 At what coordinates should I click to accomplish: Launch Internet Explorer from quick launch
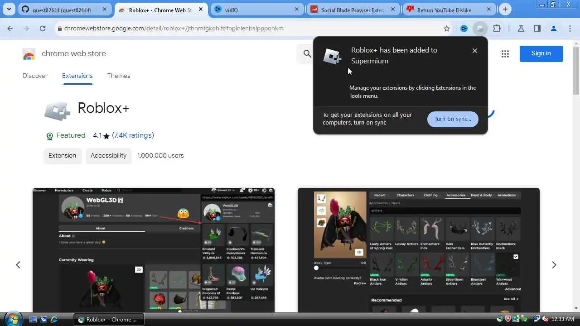[x=54, y=319]
